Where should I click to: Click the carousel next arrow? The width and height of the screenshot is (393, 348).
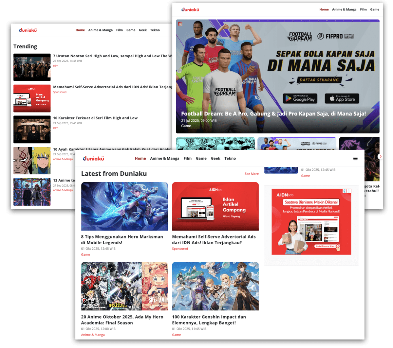(380, 157)
